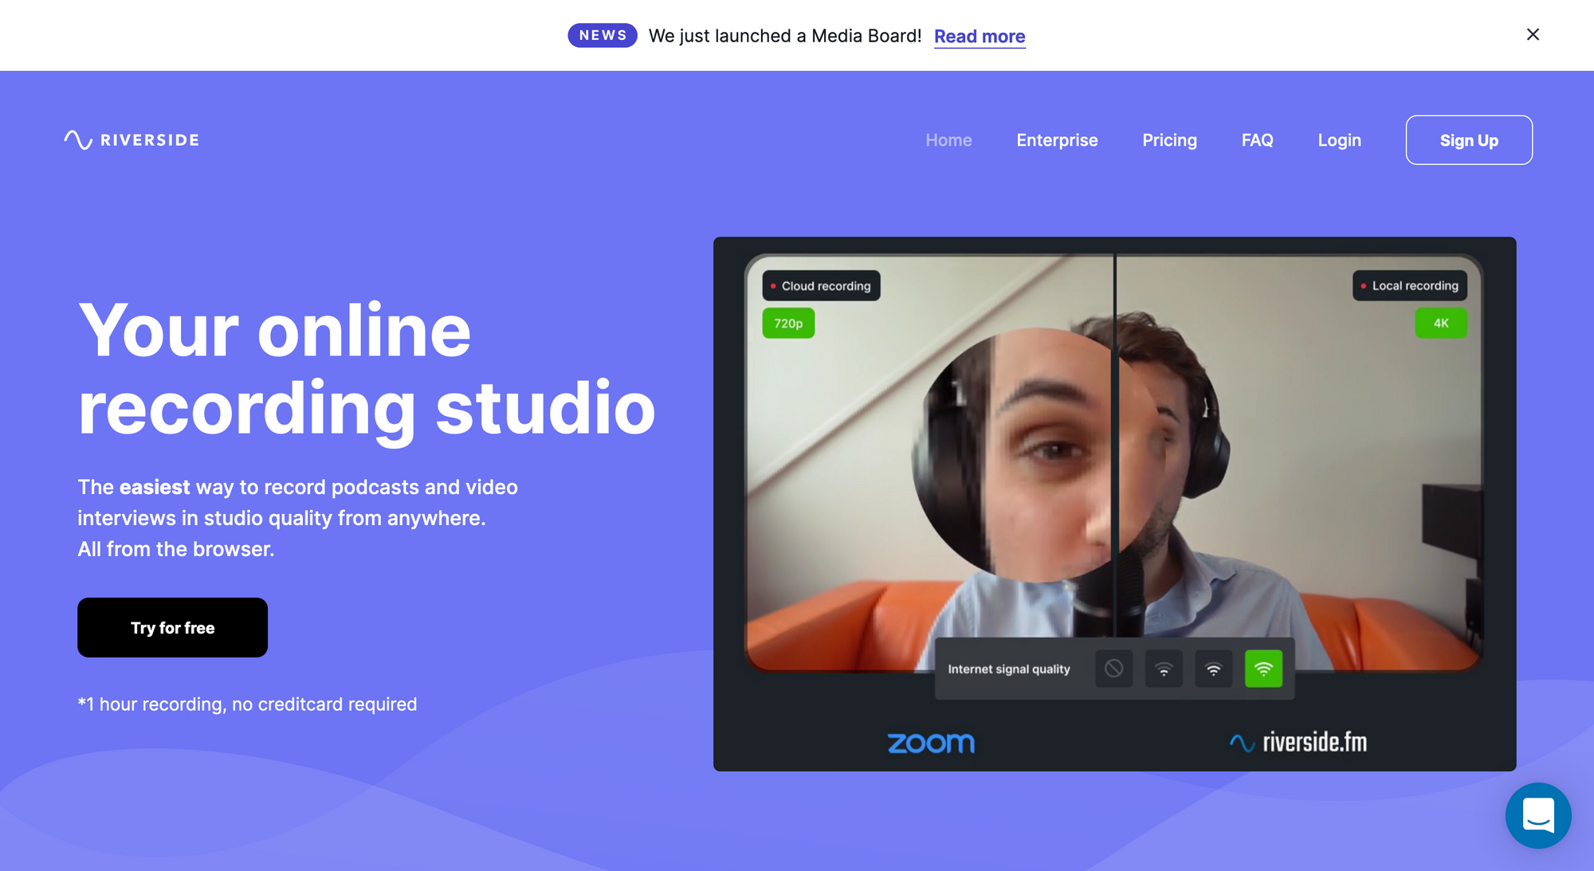Open the chat support widget
The height and width of the screenshot is (871, 1594).
point(1537,815)
